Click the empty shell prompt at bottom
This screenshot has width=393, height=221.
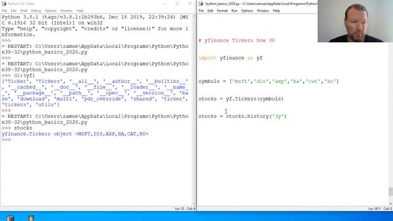tap(6, 140)
